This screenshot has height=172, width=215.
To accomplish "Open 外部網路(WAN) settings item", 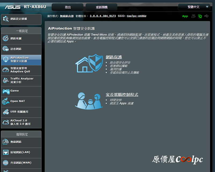I will pyautogui.click(x=21, y=163).
